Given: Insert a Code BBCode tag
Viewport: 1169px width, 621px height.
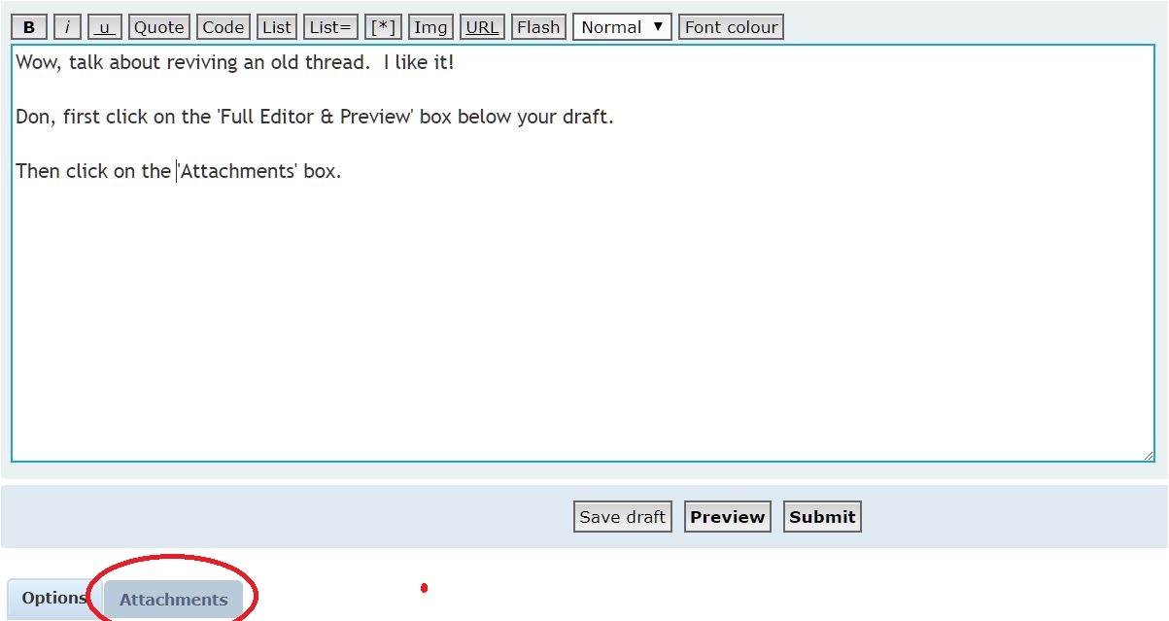Looking at the screenshot, I should (x=223, y=27).
